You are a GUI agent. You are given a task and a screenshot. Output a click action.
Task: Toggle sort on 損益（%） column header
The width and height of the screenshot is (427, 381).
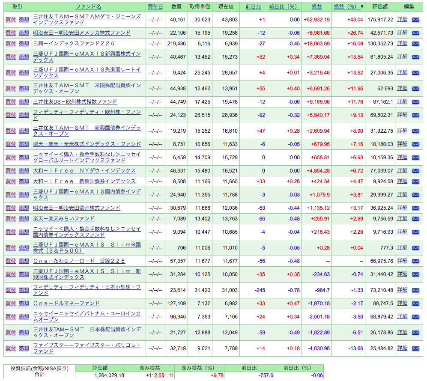(x=347, y=7)
